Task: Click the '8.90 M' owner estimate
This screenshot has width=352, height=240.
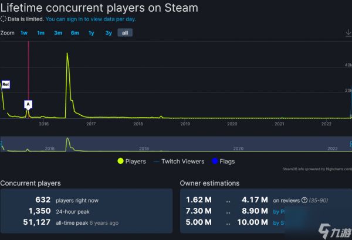Action: 255,211
